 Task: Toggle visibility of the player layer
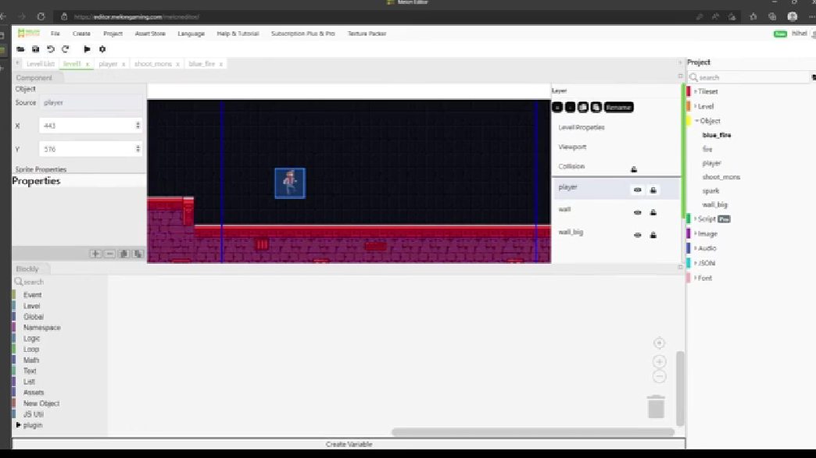pos(637,190)
